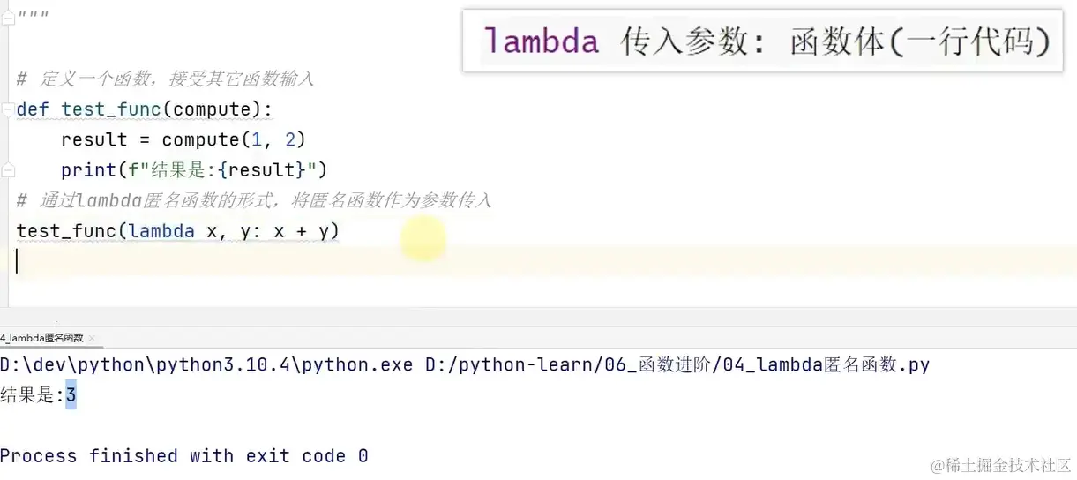Close the 4_lambda匿名函数 run tab
This screenshot has width=1077, height=480.
[92, 338]
